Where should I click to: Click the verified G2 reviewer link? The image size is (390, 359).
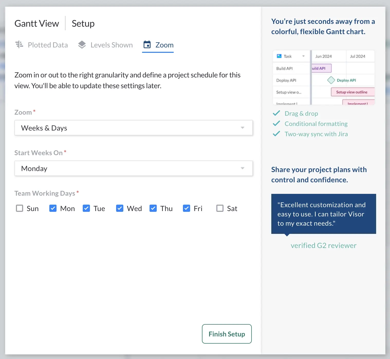pyautogui.click(x=323, y=245)
